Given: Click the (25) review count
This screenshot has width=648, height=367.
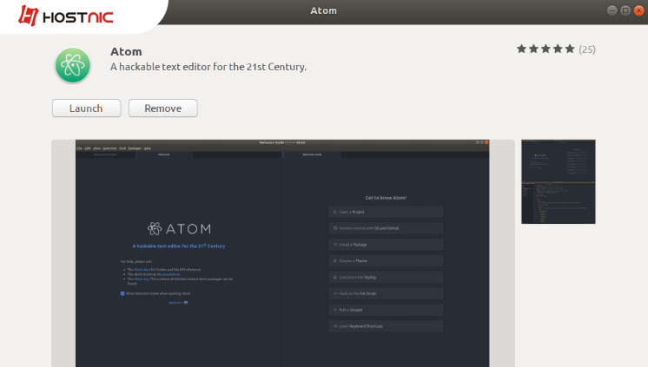Looking at the screenshot, I should [x=587, y=49].
